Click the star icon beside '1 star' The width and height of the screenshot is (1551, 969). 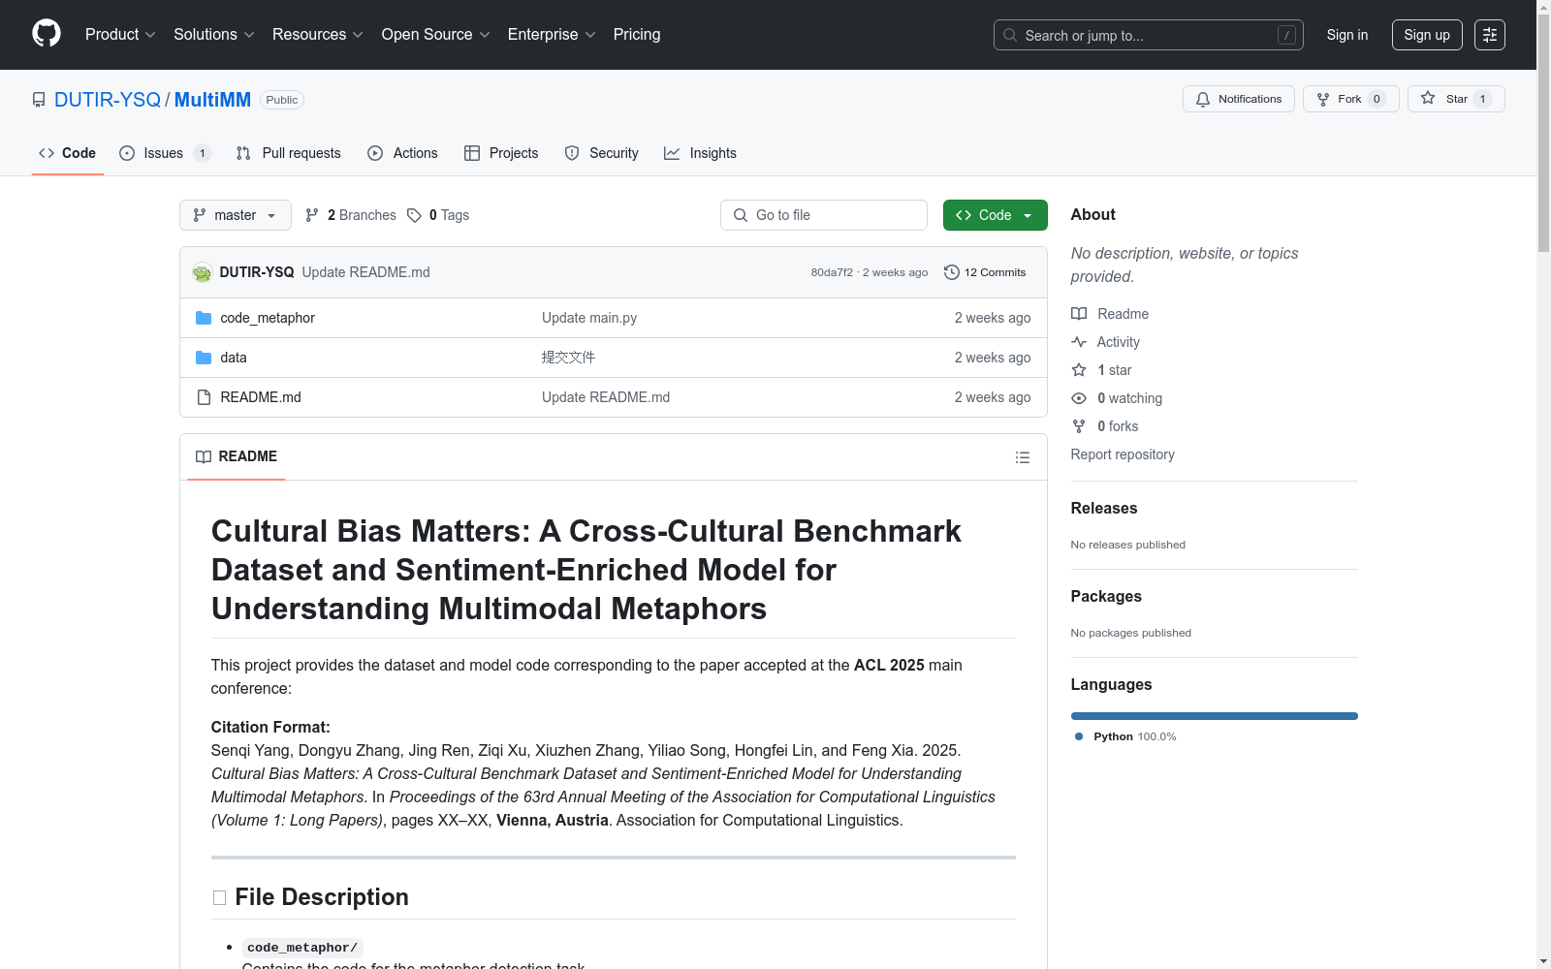(1079, 370)
